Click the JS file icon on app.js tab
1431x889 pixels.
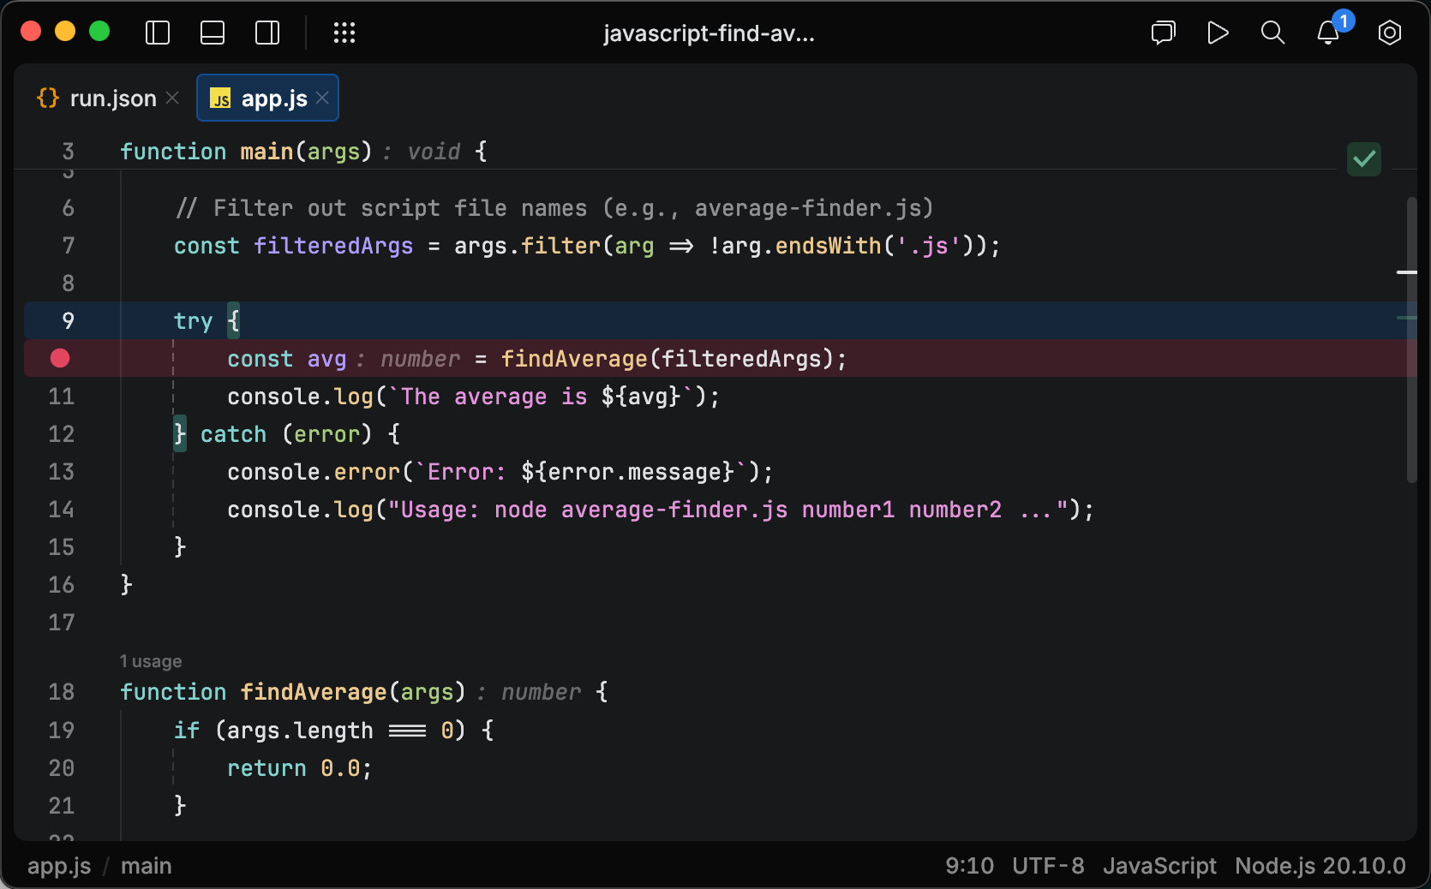point(221,98)
